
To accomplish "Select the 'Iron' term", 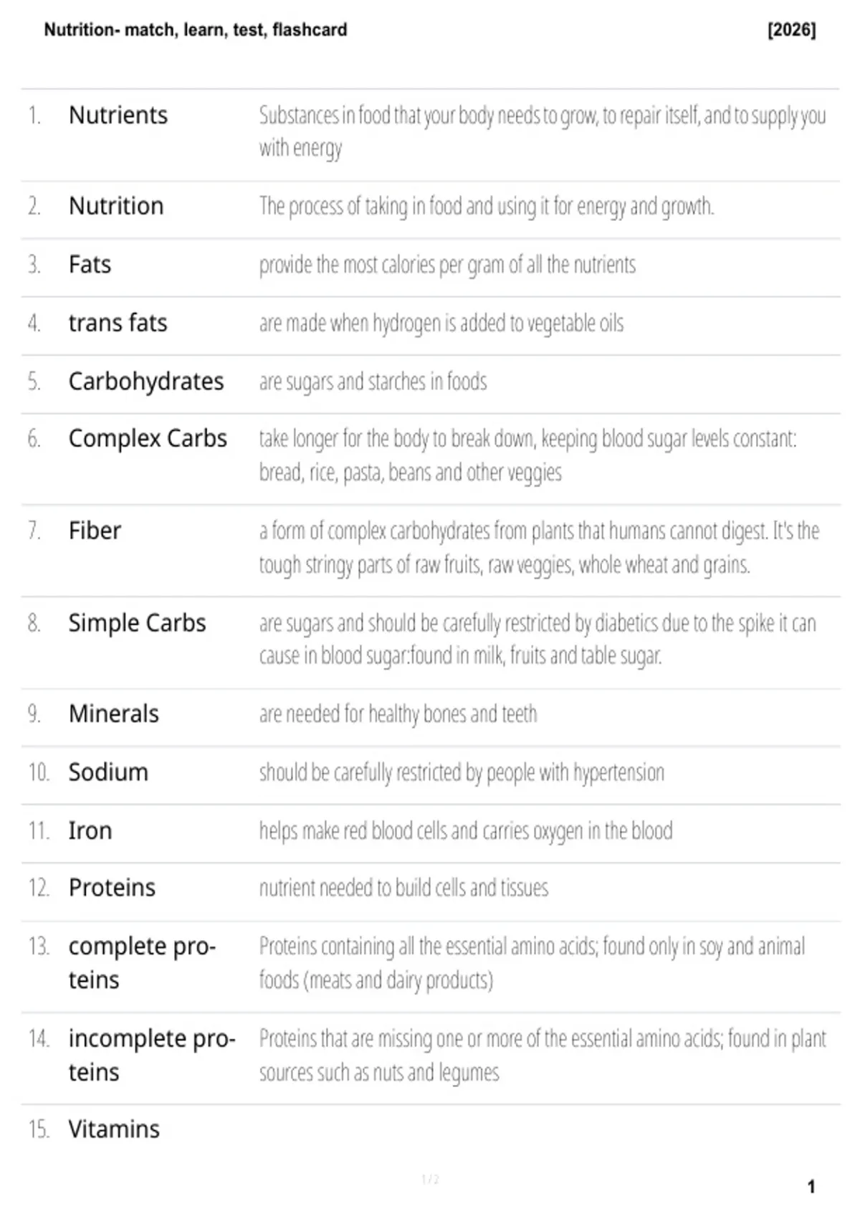I will [x=90, y=830].
